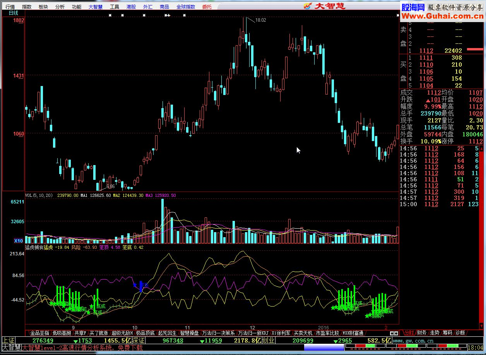Image resolution: width=486 pixels, height=355 pixels.
Task: Open the 功能 menu
Action: tap(77, 7)
